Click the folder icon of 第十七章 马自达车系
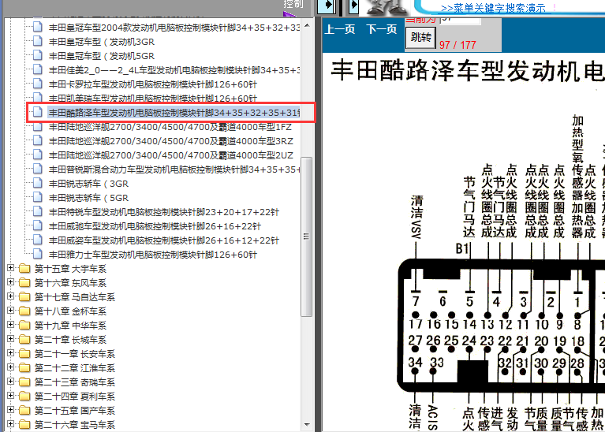Viewport: 605px width, 432px height. 24,296
